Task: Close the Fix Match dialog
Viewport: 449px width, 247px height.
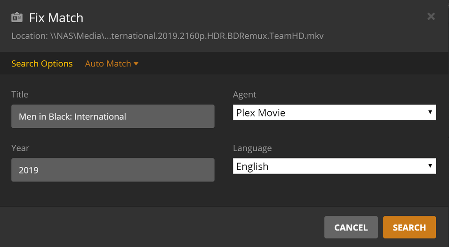Action: 431,17
